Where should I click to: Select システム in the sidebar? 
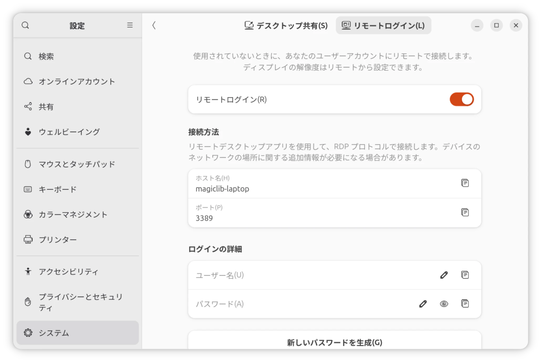click(x=77, y=333)
